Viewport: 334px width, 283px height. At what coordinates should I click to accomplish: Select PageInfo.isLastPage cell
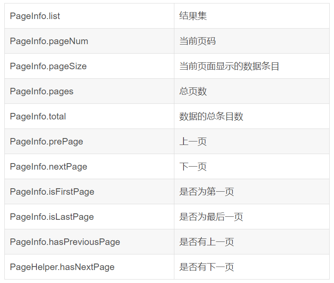pos(89,216)
